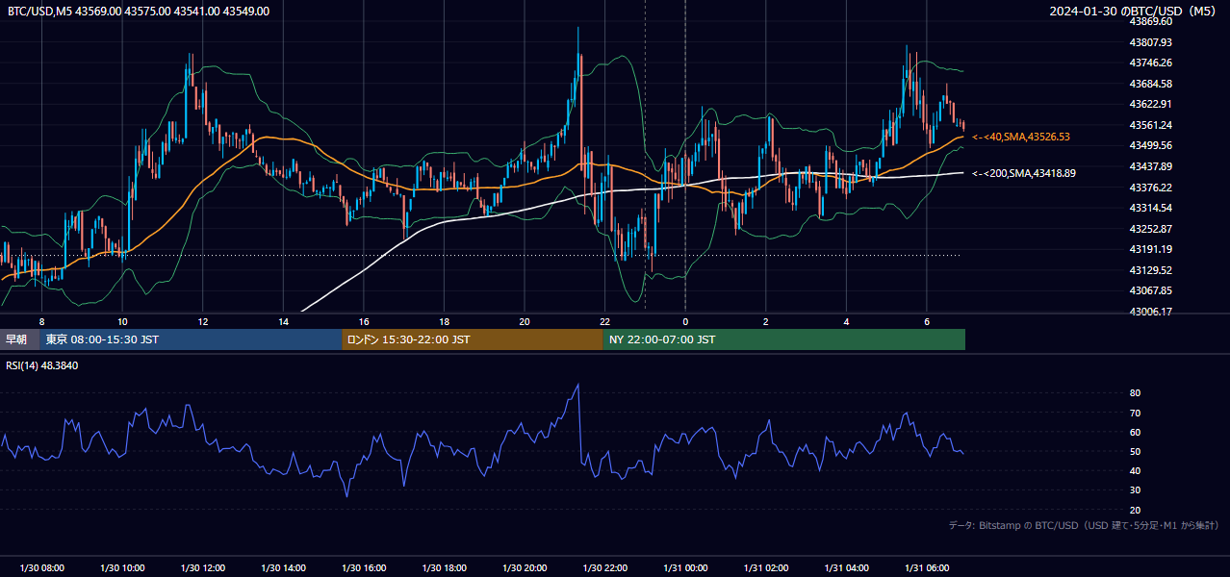This screenshot has height=577, width=1230.
Task: Click hour tick 12 under price chart
Action: point(202,321)
